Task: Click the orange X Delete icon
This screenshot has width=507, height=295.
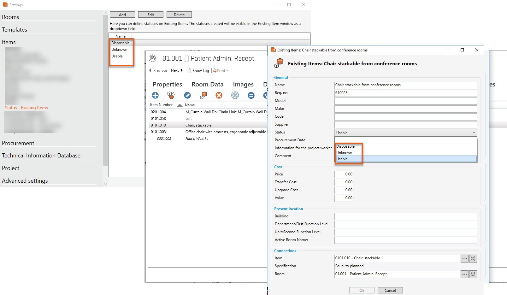Action: click(x=219, y=95)
